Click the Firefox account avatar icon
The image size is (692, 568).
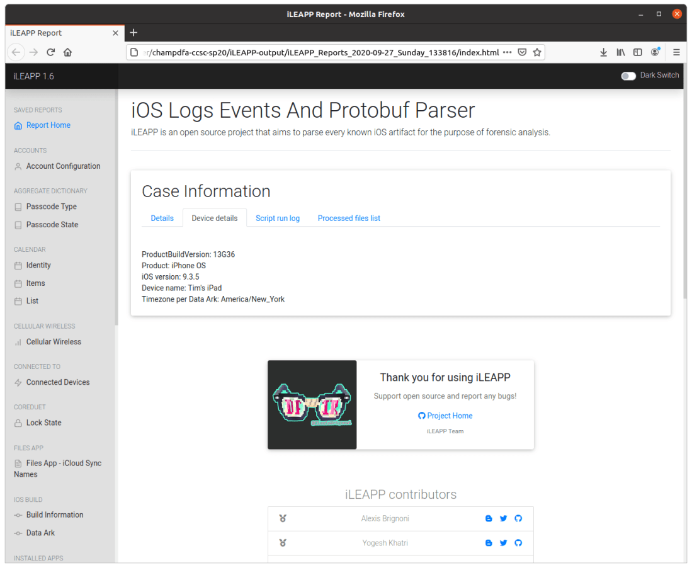655,52
